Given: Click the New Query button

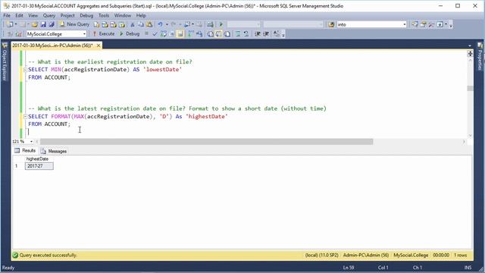Looking at the screenshot, I should [x=74, y=24].
